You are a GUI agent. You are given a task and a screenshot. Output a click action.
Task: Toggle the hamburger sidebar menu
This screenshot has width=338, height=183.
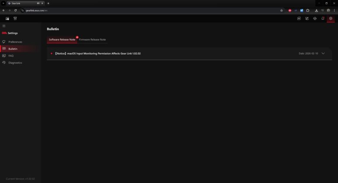4,26
